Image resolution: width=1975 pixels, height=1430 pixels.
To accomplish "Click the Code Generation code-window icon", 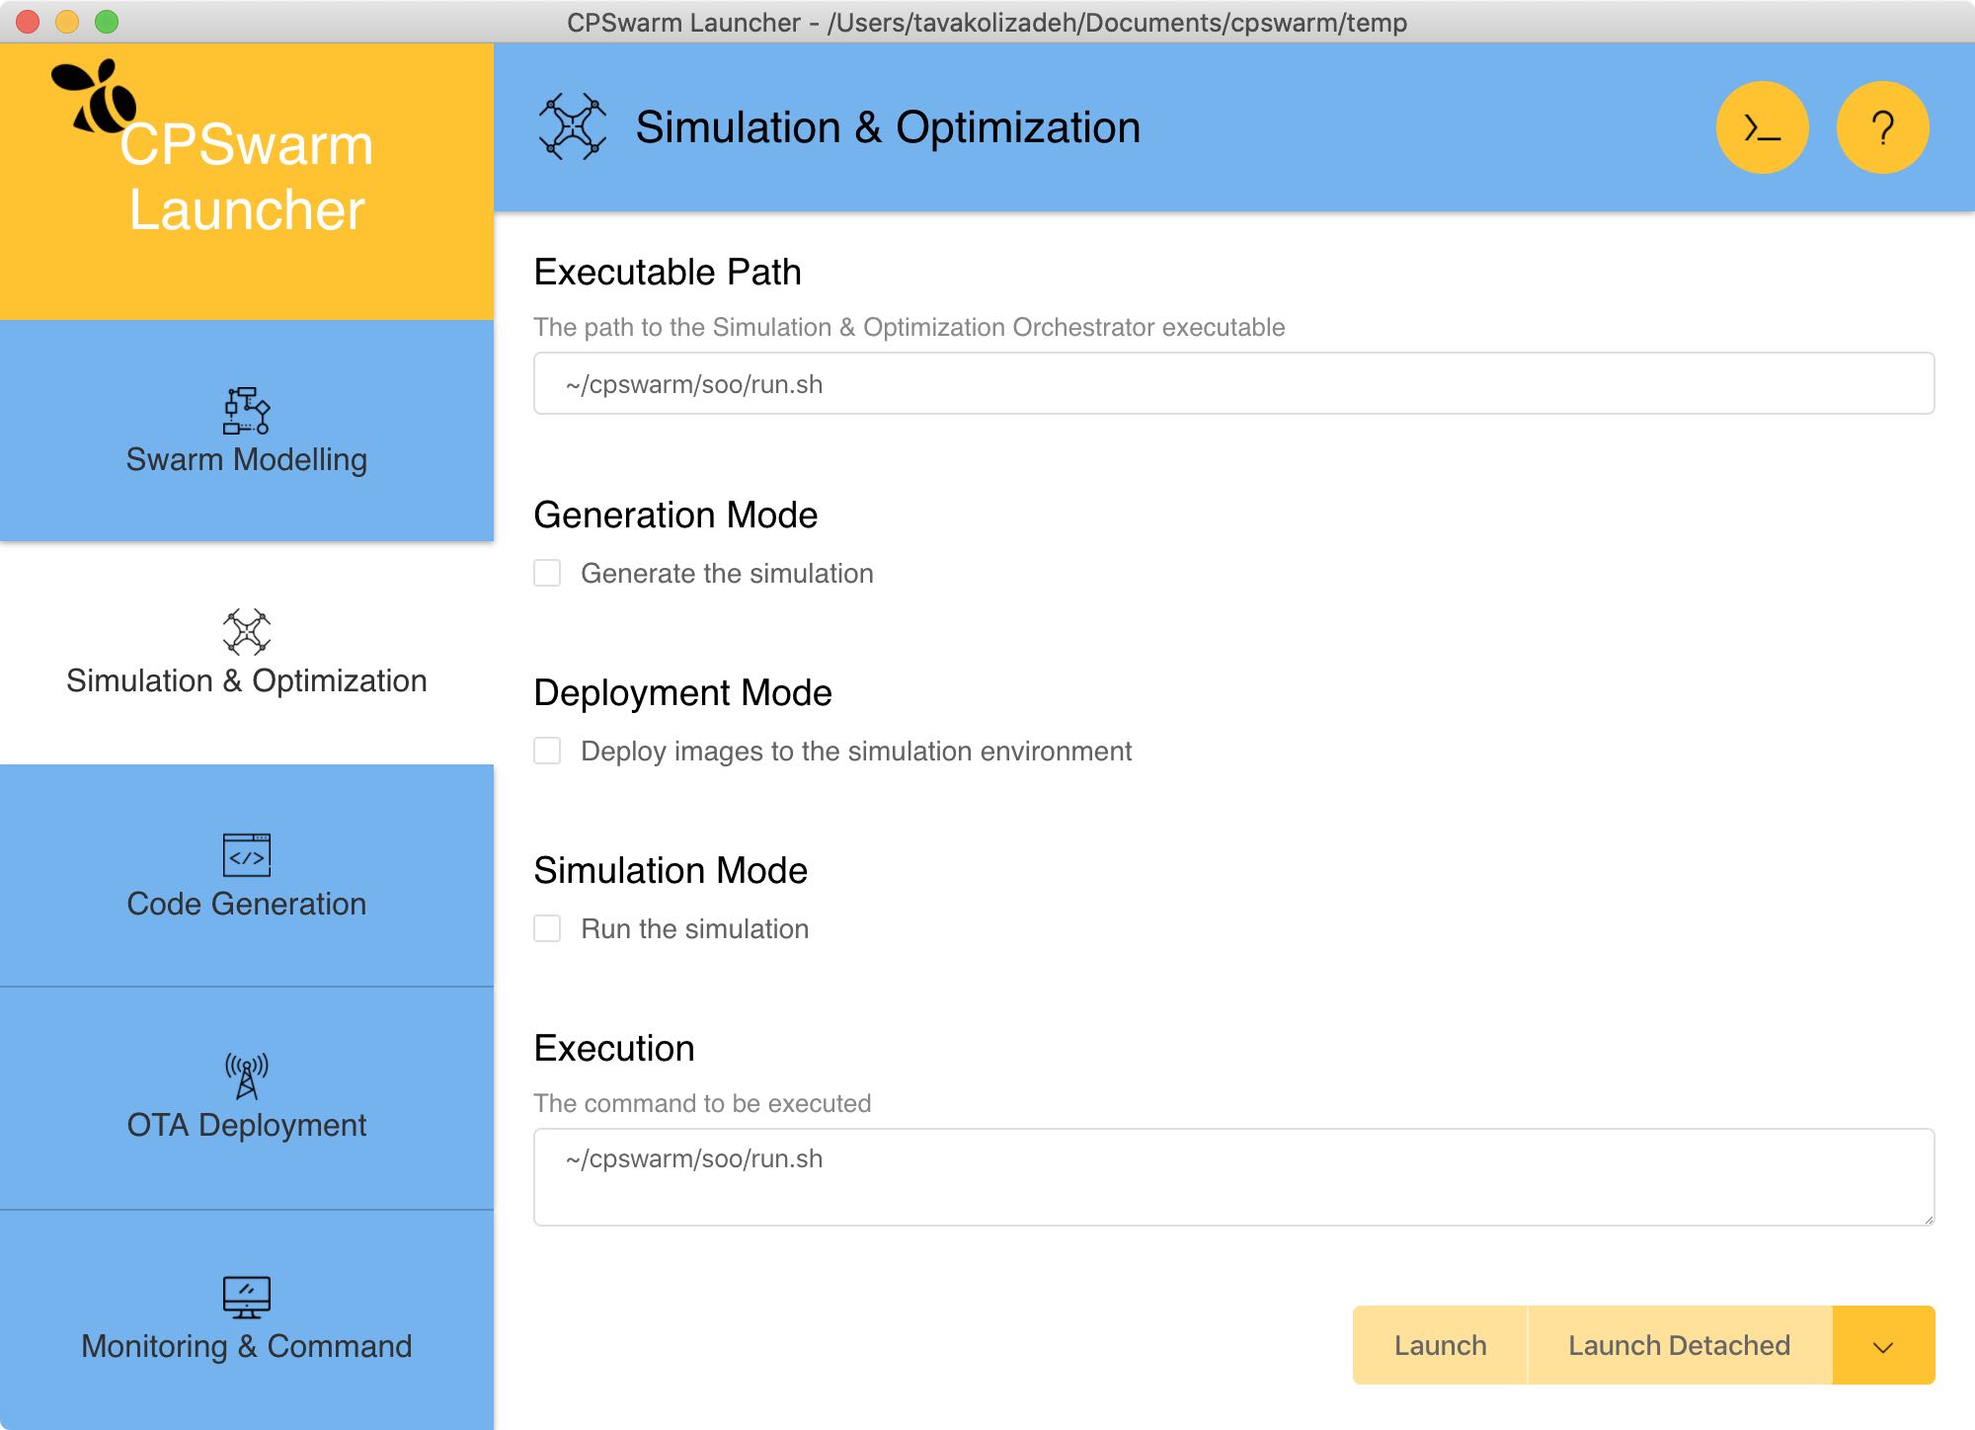I will point(247,855).
